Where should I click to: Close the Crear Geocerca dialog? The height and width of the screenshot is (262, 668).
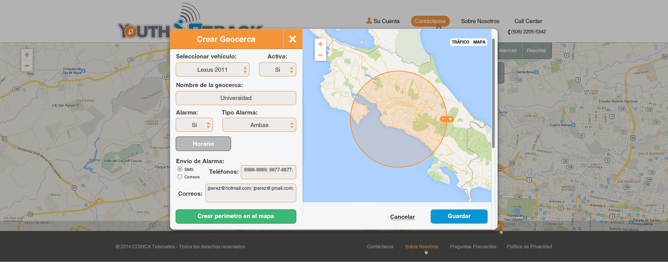[x=292, y=39]
